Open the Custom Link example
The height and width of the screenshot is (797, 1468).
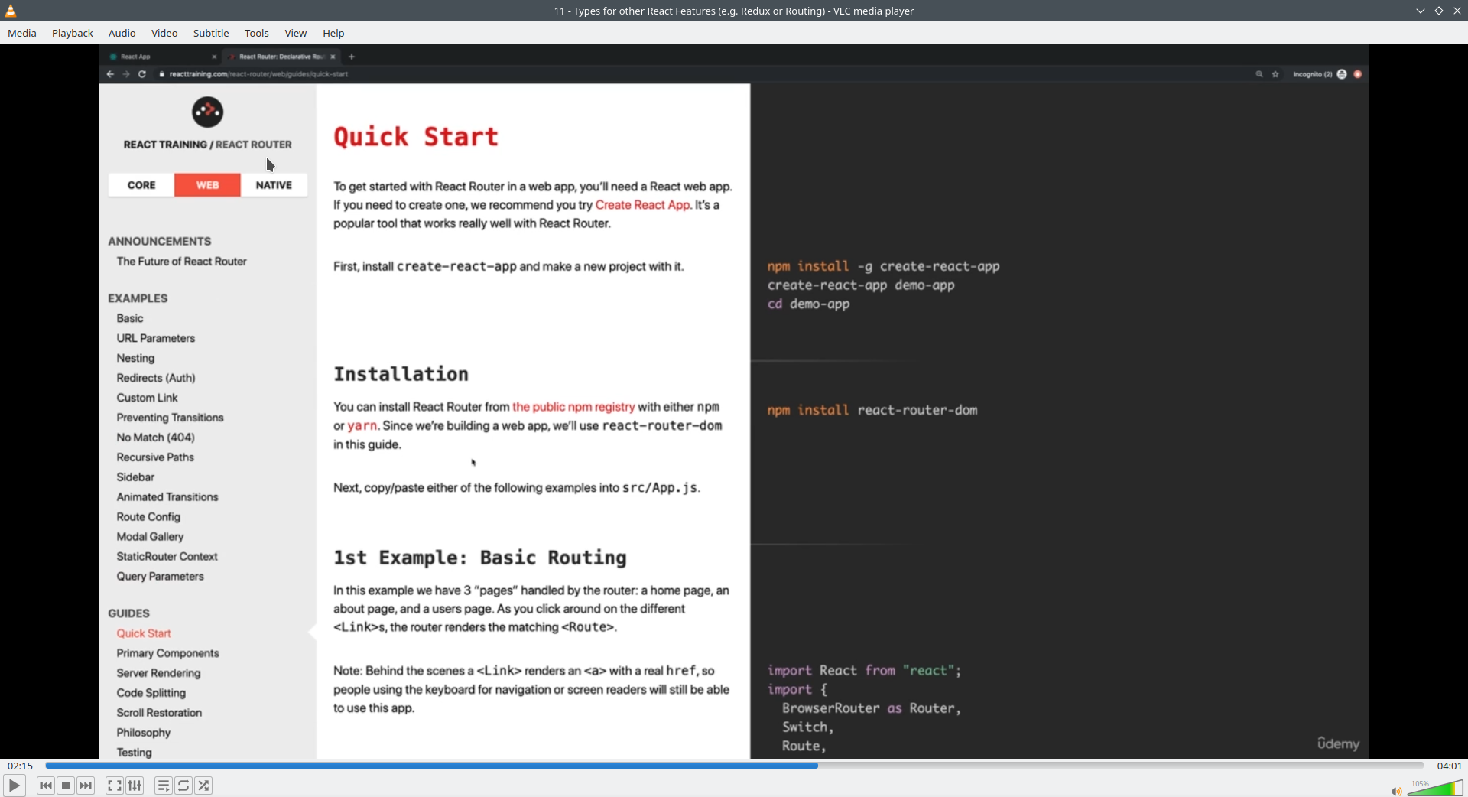tap(147, 398)
